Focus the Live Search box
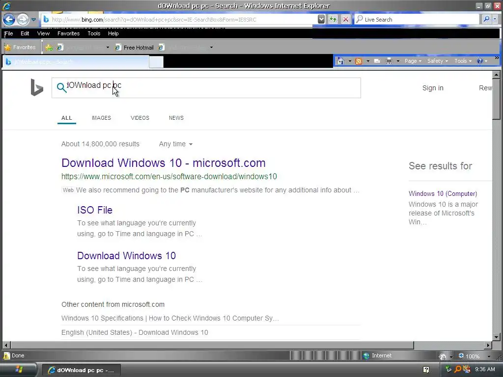Screen dimensions: 503x377 pyautogui.click(x=417, y=20)
